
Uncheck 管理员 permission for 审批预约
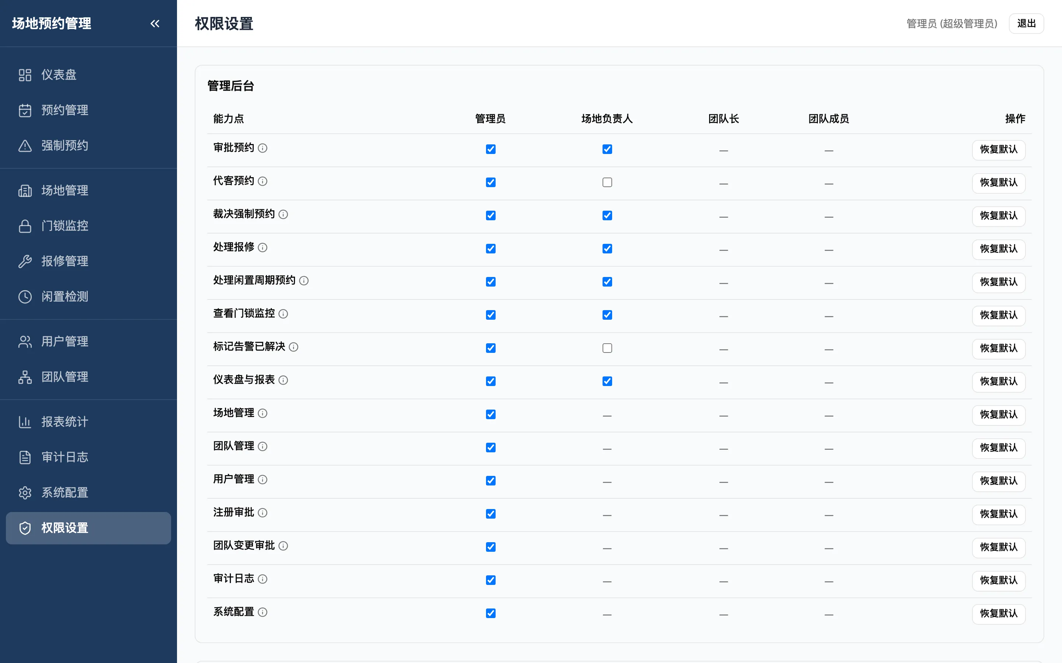(x=491, y=149)
